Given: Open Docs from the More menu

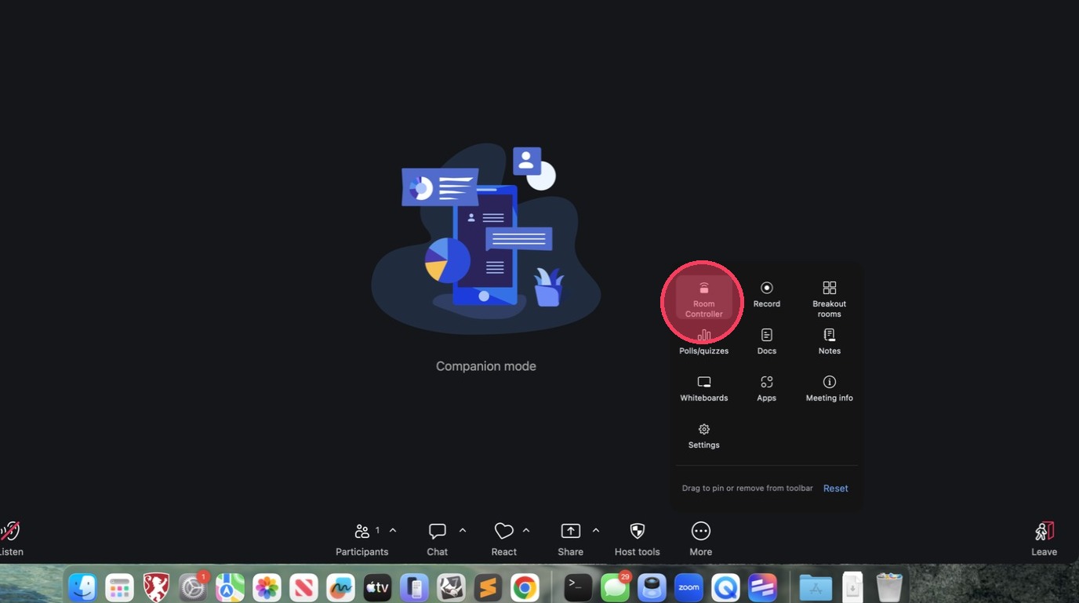Looking at the screenshot, I should pyautogui.click(x=766, y=341).
